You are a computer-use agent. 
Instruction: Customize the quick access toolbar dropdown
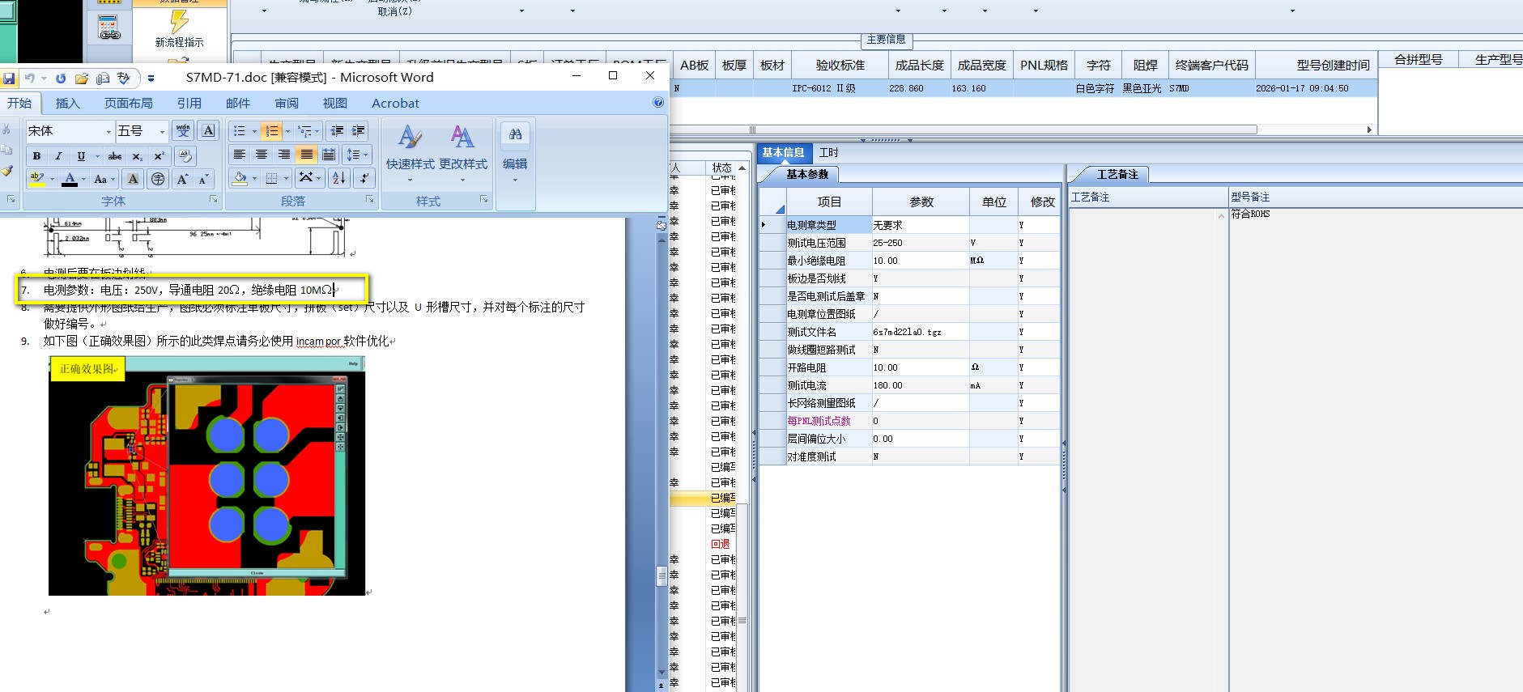click(x=151, y=79)
